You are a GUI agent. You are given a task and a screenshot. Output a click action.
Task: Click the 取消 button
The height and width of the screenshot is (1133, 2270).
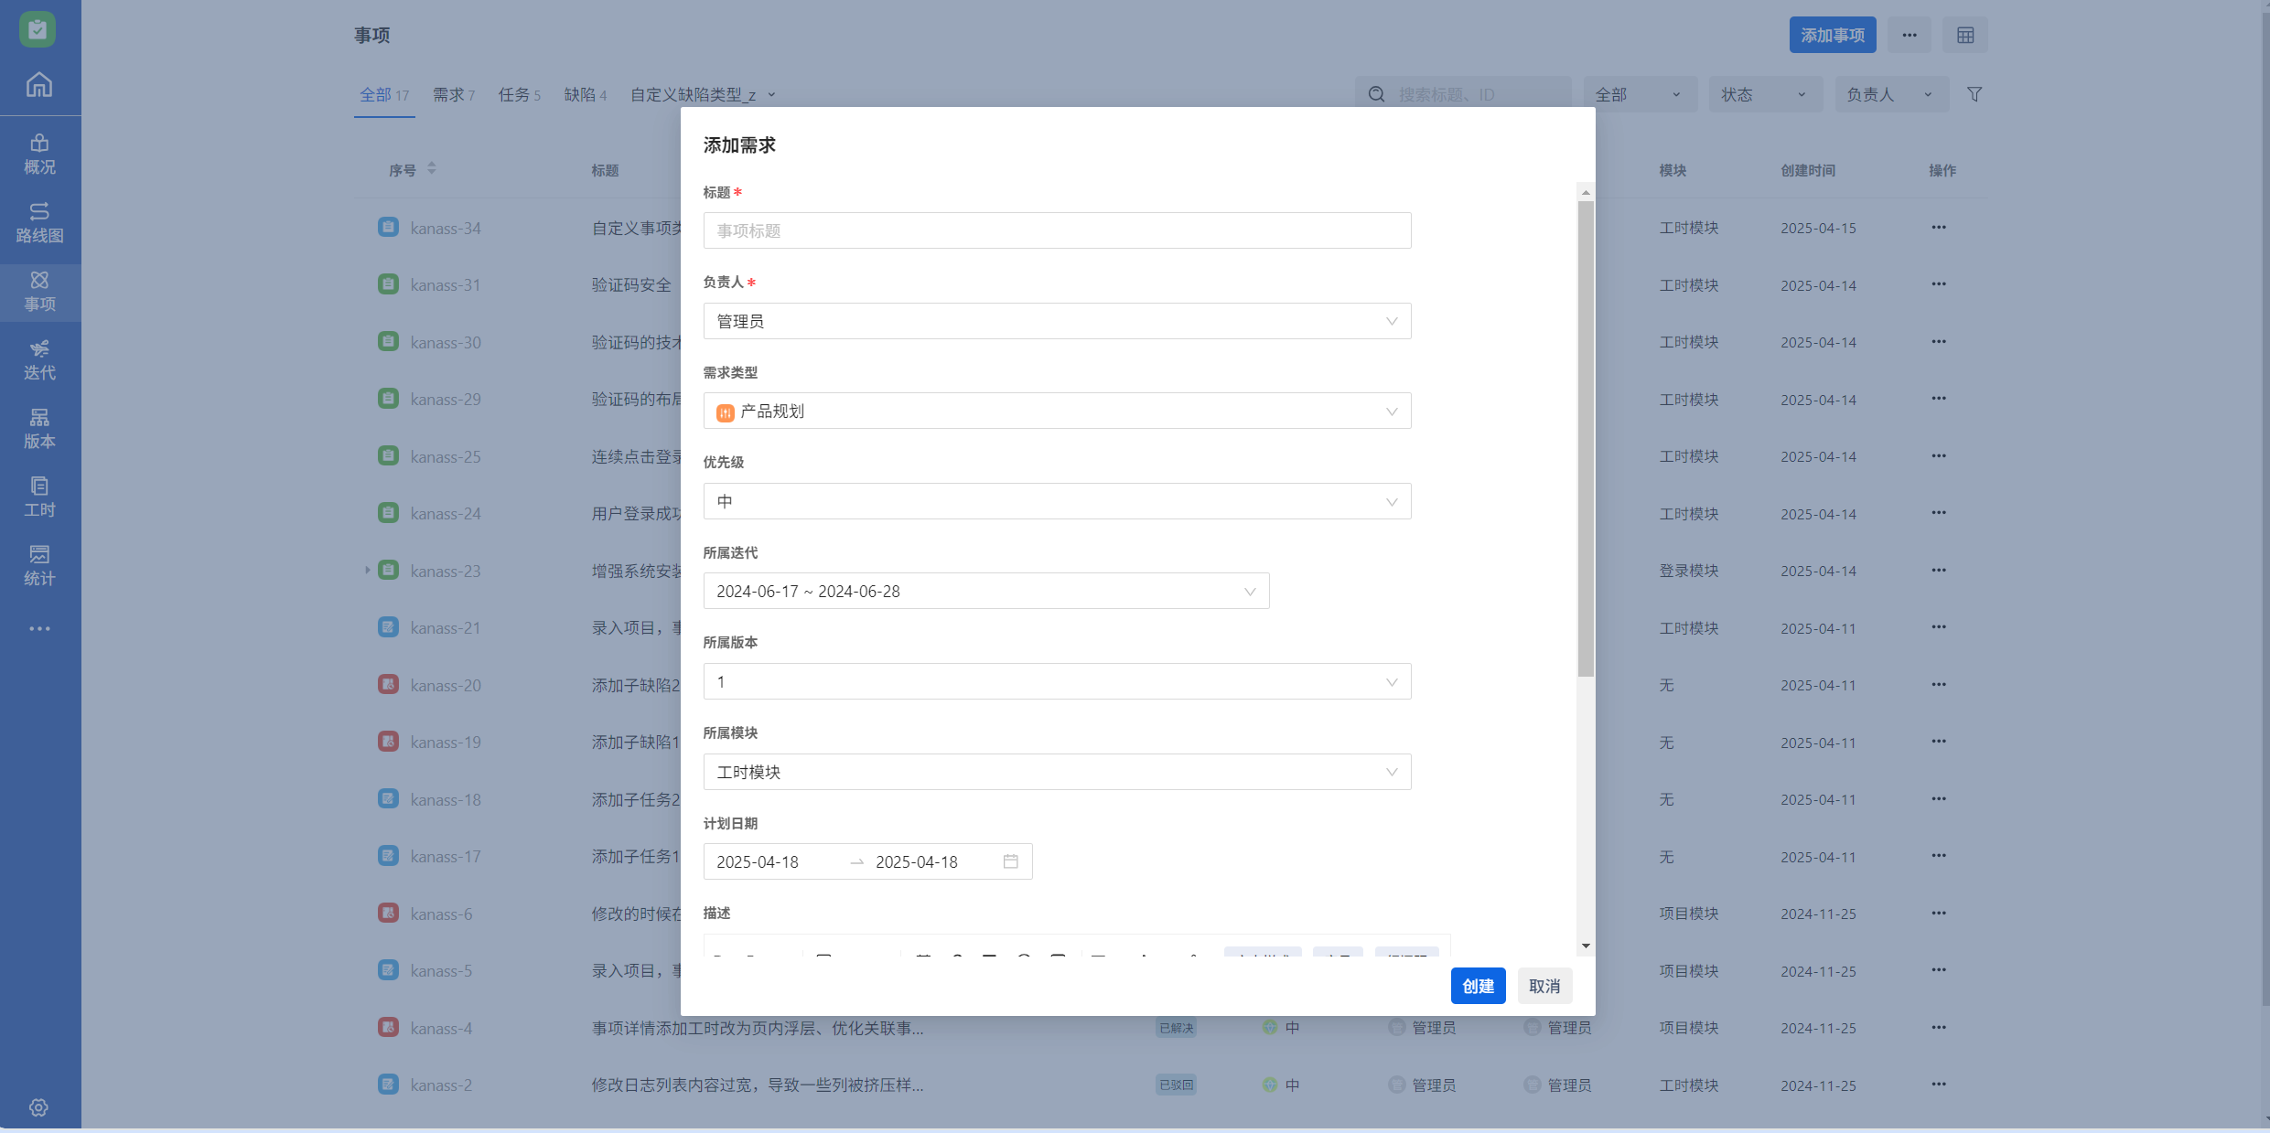coord(1544,986)
